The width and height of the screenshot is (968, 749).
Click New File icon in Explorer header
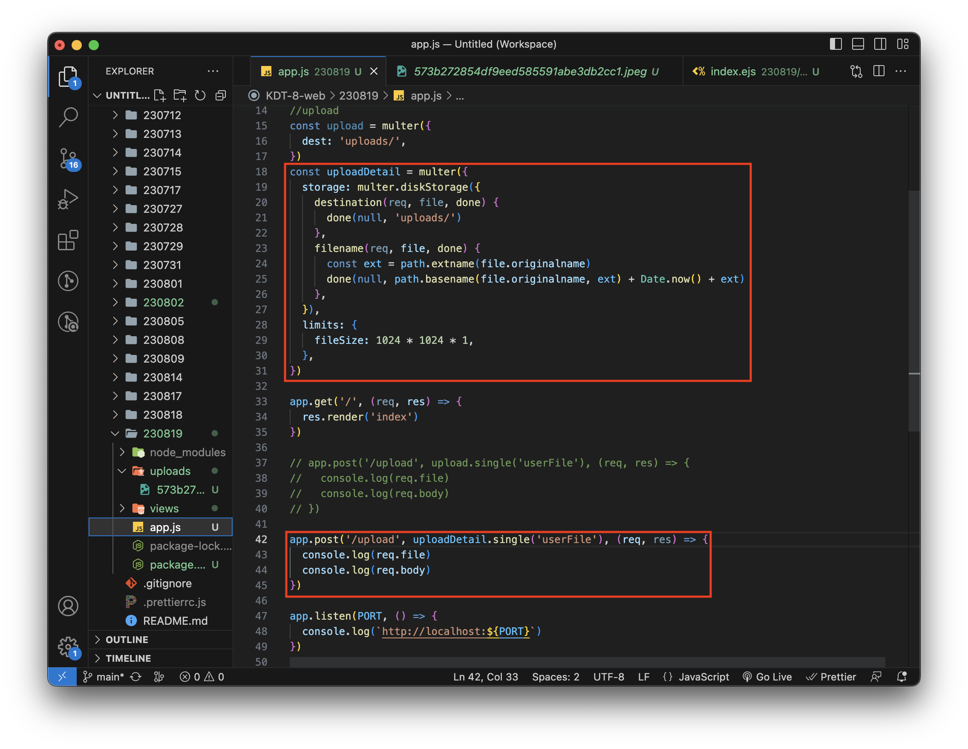click(x=160, y=96)
